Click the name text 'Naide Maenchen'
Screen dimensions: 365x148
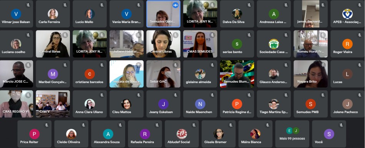(x=199, y=112)
